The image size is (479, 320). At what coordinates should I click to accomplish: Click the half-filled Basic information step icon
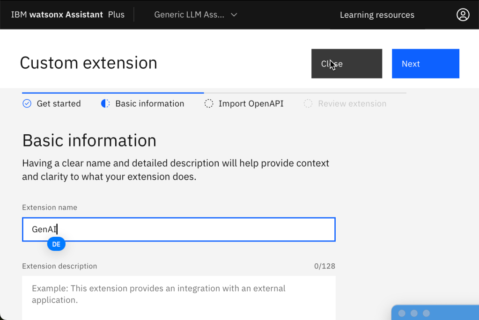point(105,103)
